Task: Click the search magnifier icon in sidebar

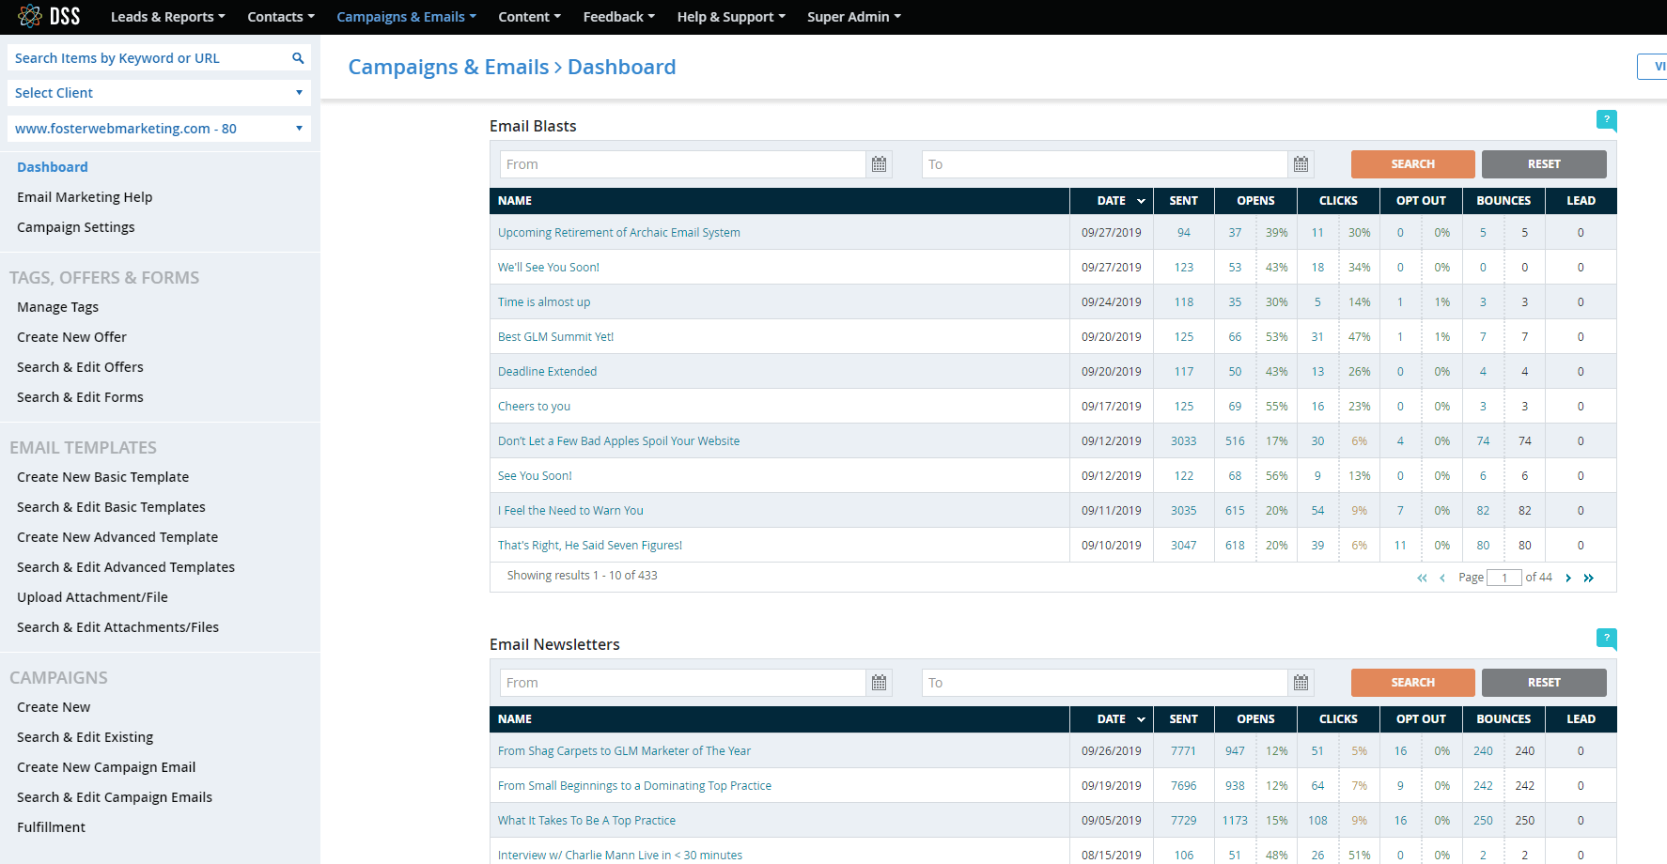Action: [x=298, y=58]
